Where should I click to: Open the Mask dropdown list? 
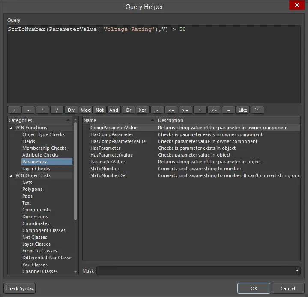297,271
